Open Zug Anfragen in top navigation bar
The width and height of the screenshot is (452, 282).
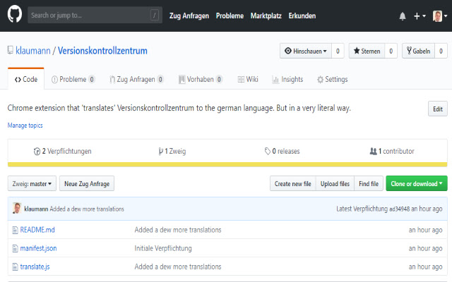pyautogui.click(x=189, y=16)
